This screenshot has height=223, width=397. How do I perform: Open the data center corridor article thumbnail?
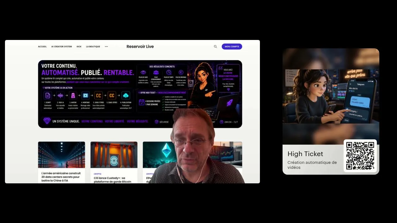click(x=61, y=155)
